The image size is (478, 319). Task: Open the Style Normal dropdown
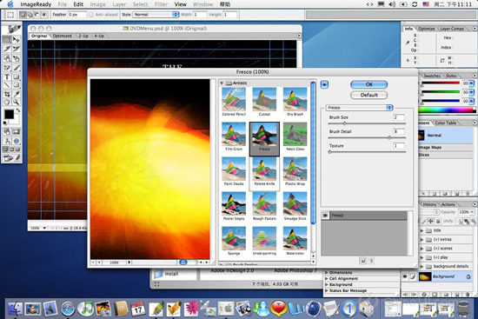[156, 15]
